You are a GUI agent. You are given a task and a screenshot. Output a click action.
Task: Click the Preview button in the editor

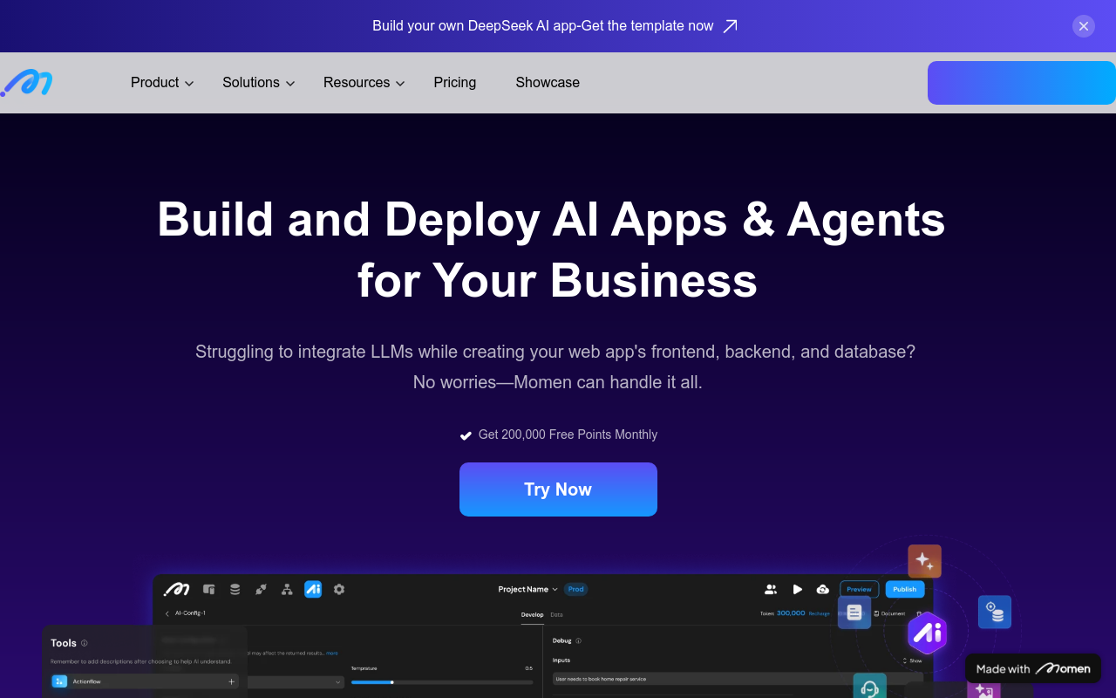coord(859,589)
